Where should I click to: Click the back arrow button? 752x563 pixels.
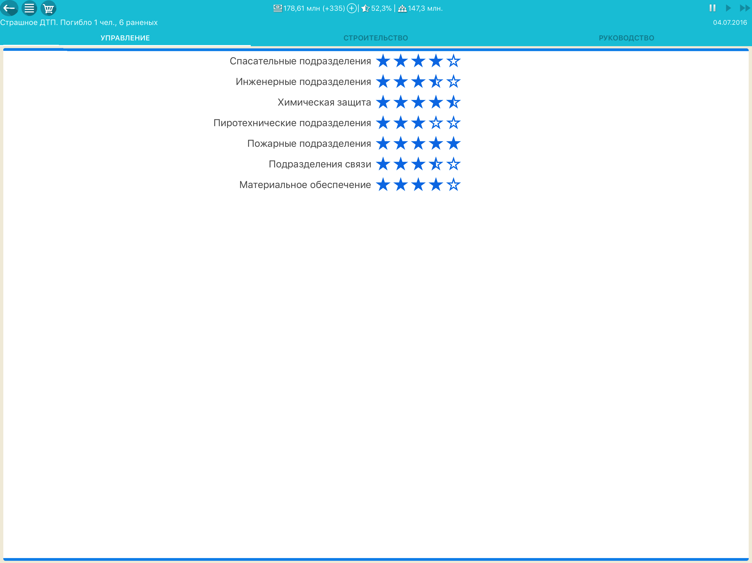pos(9,8)
